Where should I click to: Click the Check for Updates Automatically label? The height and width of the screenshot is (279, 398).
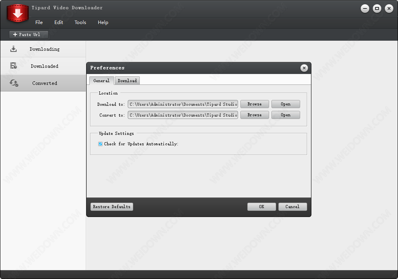point(141,144)
